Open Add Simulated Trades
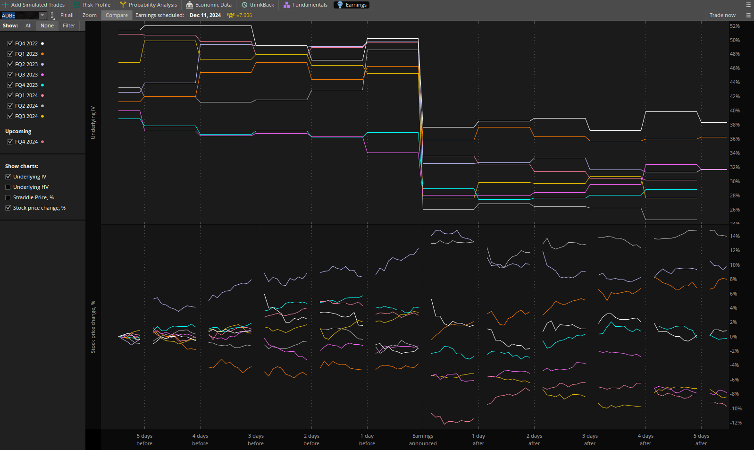This screenshot has height=450, width=754. pyautogui.click(x=34, y=5)
